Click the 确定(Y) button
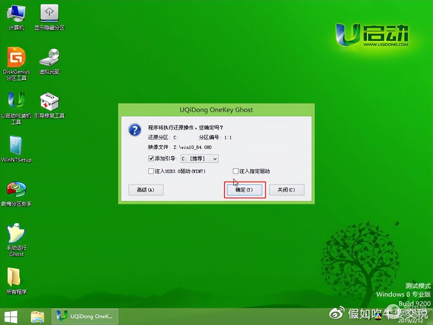The height and width of the screenshot is (325, 433). click(x=244, y=190)
